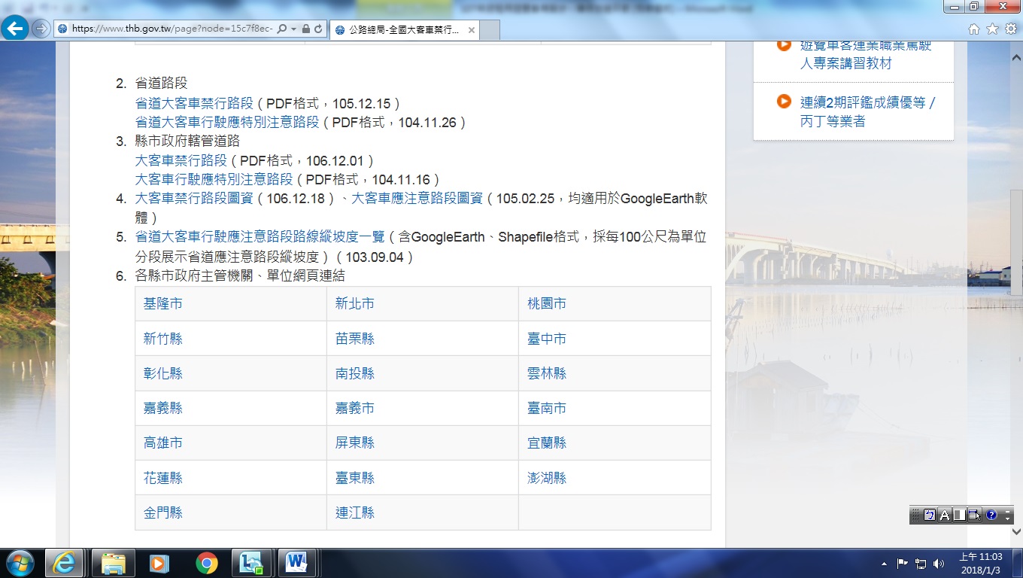Image resolution: width=1023 pixels, height=578 pixels.
Task: Click the orange arrow bullet beside 連續2期評鑑
Action: 784,101
